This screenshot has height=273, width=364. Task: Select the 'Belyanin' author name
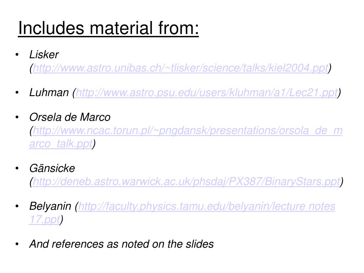(x=50, y=206)
